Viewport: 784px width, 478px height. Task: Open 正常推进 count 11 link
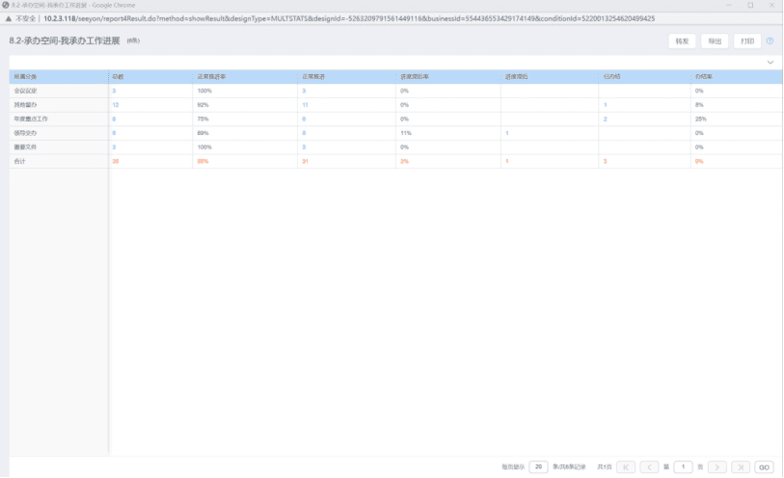305,105
